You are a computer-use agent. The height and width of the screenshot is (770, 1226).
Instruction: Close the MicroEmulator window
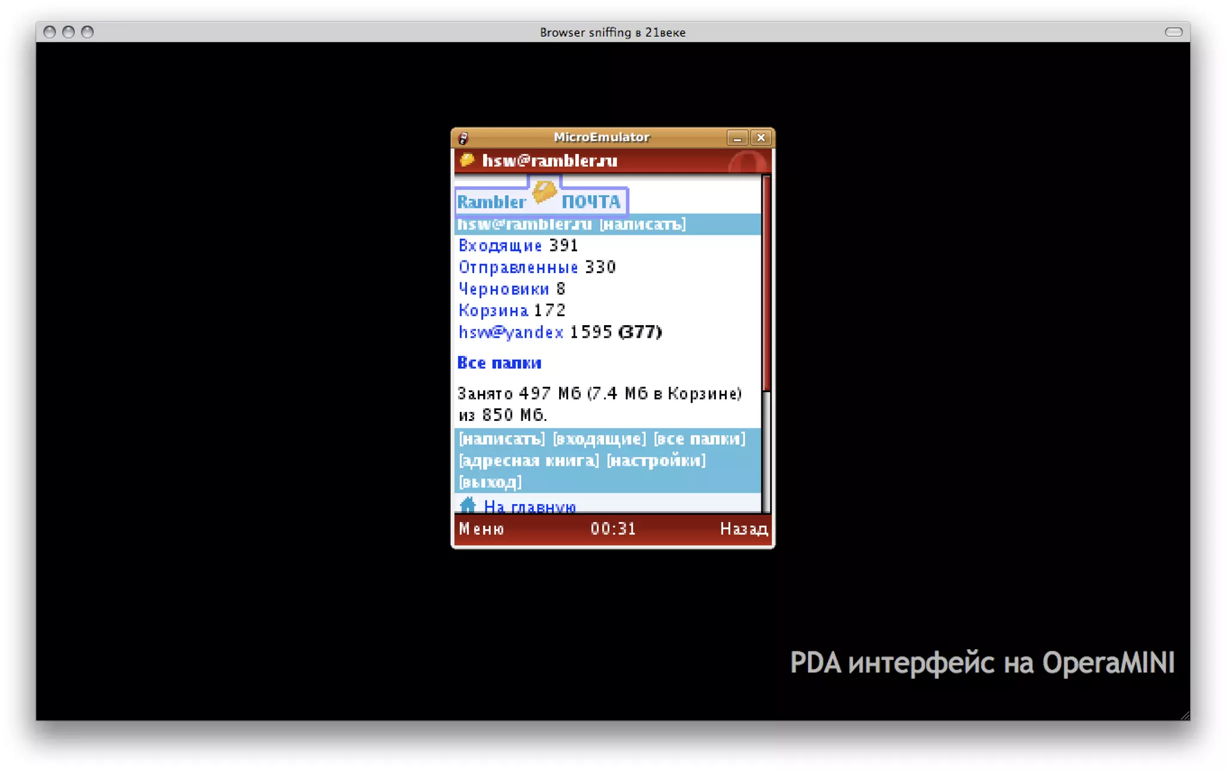761,138
